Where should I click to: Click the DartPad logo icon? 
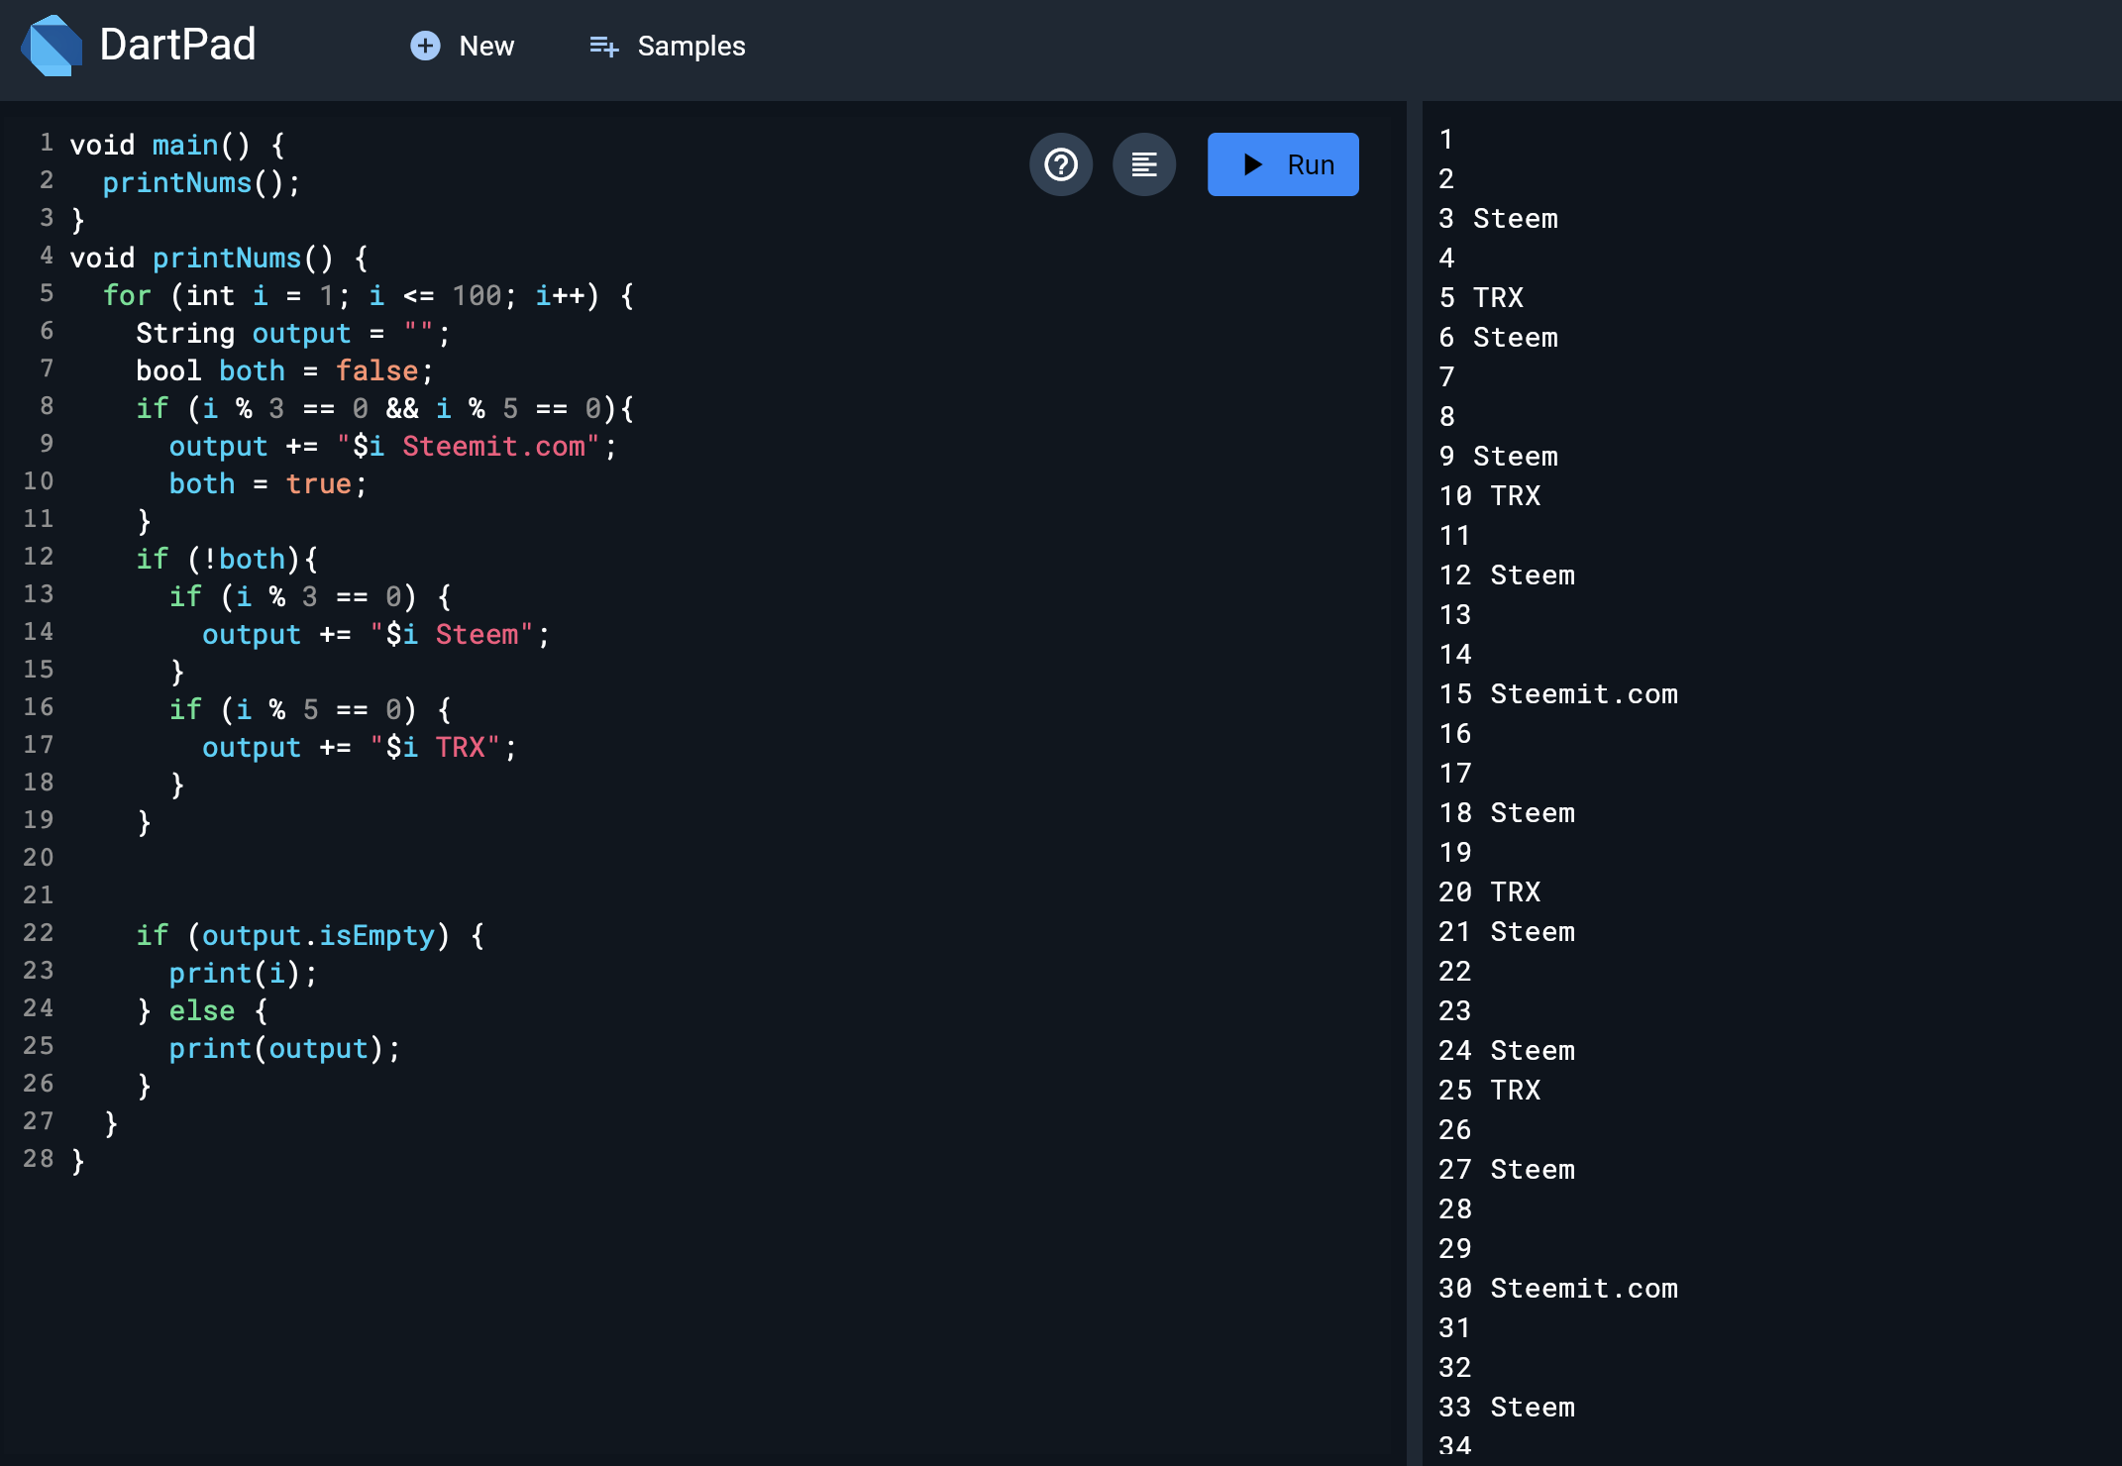click(52, 45)
